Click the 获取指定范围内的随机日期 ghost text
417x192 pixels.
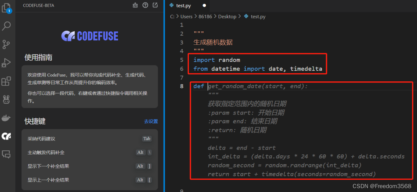247,104
